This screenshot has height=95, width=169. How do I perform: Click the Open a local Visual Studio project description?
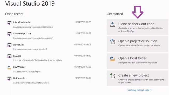139,46
